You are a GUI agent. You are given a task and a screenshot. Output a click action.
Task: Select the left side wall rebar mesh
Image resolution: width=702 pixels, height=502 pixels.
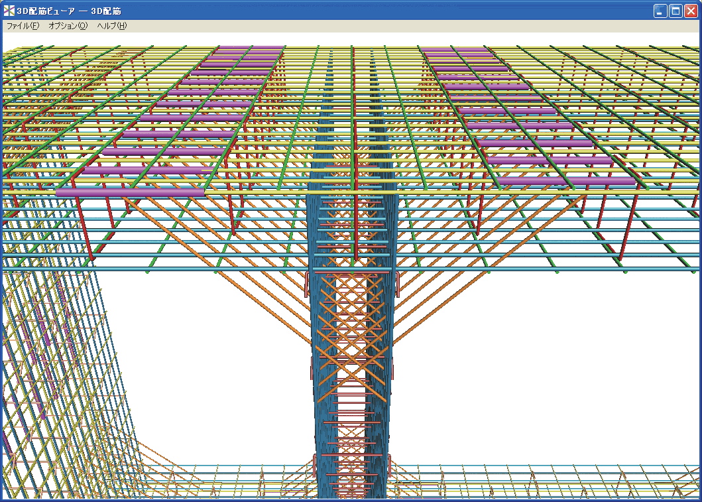coord(53,371)
